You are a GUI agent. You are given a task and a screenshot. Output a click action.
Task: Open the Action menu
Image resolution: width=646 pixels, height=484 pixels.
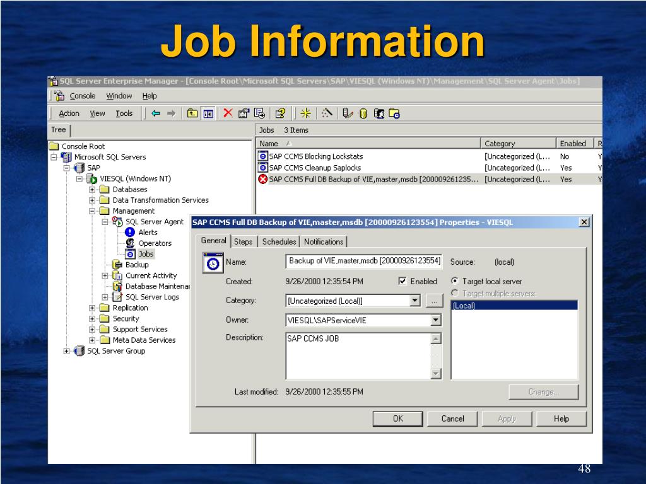point(69,113)
